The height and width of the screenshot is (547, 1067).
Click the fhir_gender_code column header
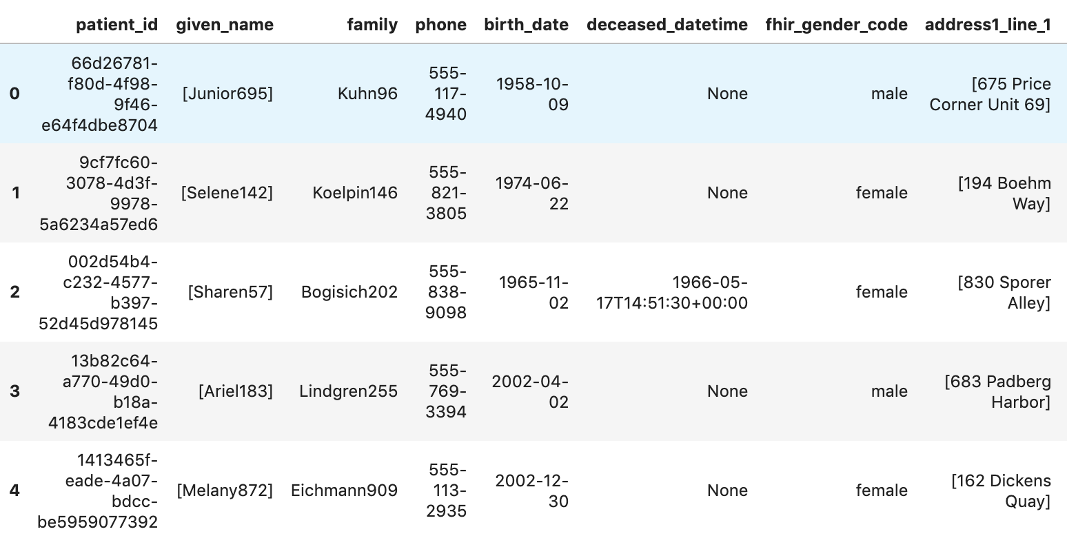[x=836, y=25]
